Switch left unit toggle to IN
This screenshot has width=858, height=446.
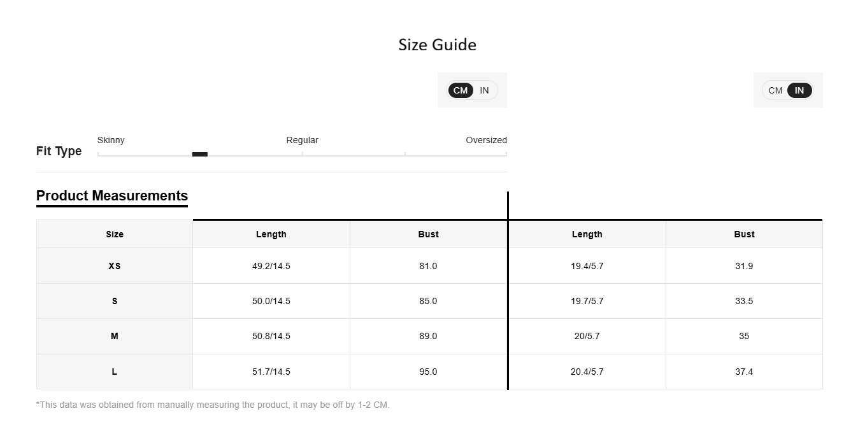tap(484, 90)
